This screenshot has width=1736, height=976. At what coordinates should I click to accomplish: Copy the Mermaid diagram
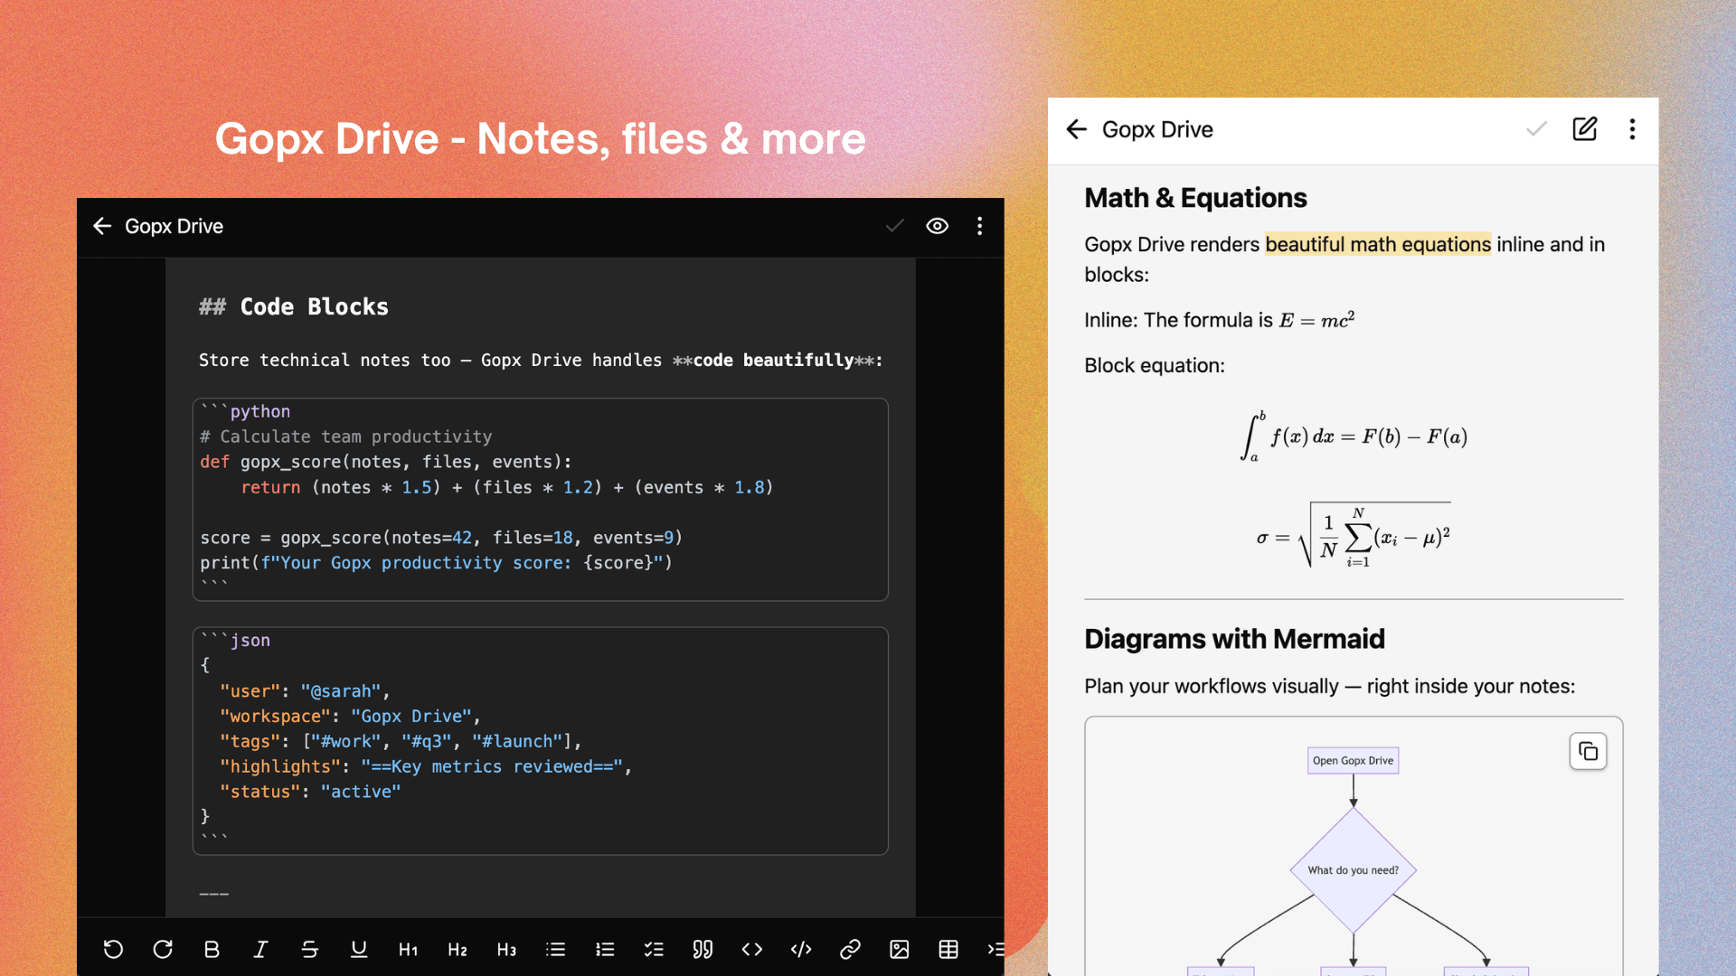click(1588, 751)
